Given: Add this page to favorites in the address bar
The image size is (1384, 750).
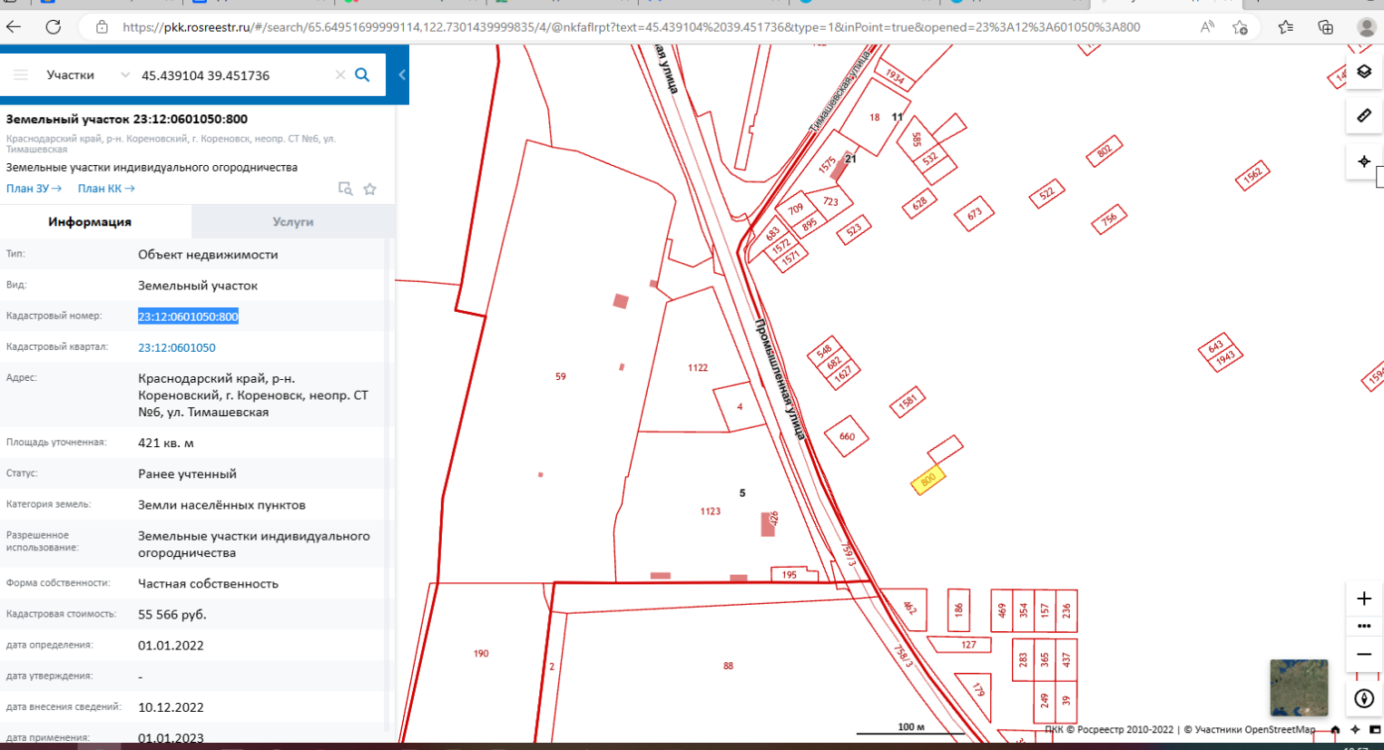Looking at the screenshot, I should [1241, 27].
